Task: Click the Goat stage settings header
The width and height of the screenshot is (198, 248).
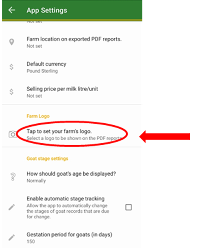Action: pyautogui.click(x=47, y=158)
